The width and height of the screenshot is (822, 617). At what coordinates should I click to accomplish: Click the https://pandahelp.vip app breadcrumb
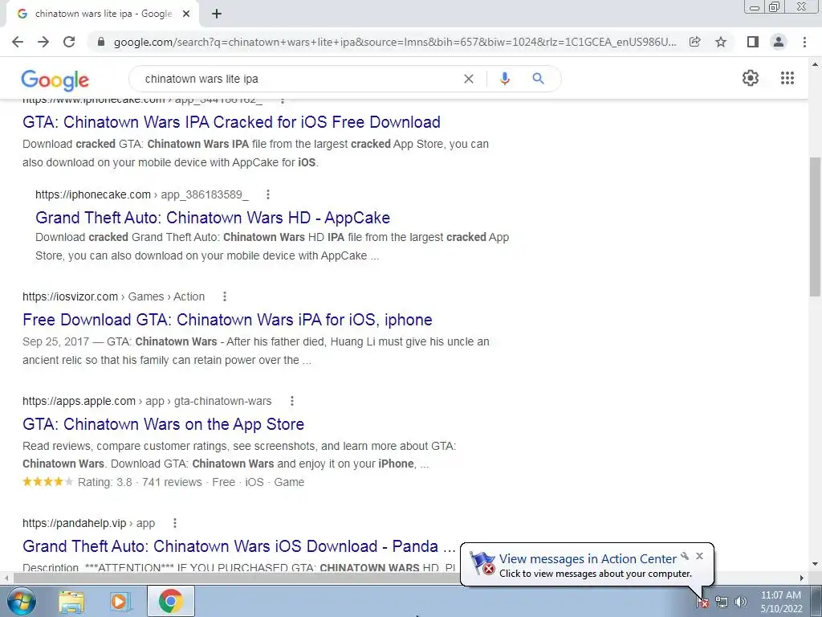pos(88,523)
